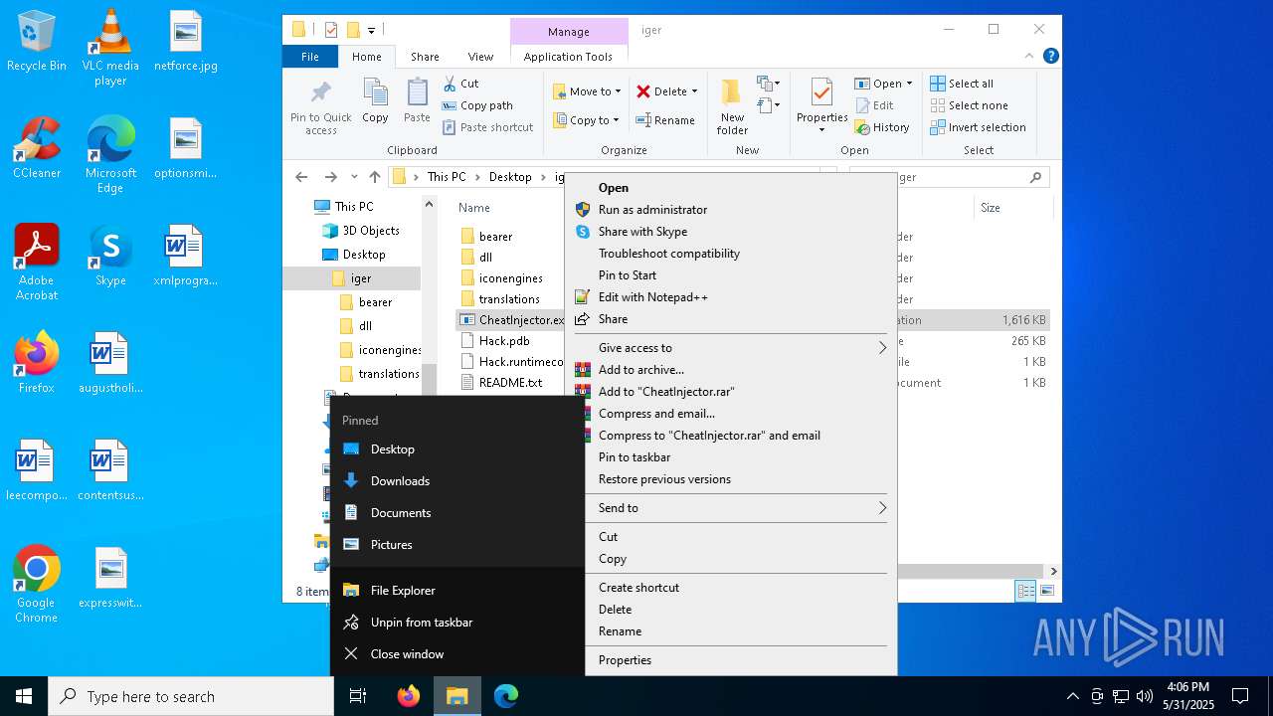Viewport: 1273px width, 716px height.
Task: Click Cut in the Clipboard ribbon group
Action: [460, 84]
